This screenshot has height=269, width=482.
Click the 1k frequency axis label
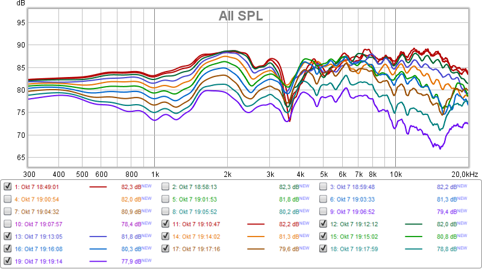coord(155,174)
